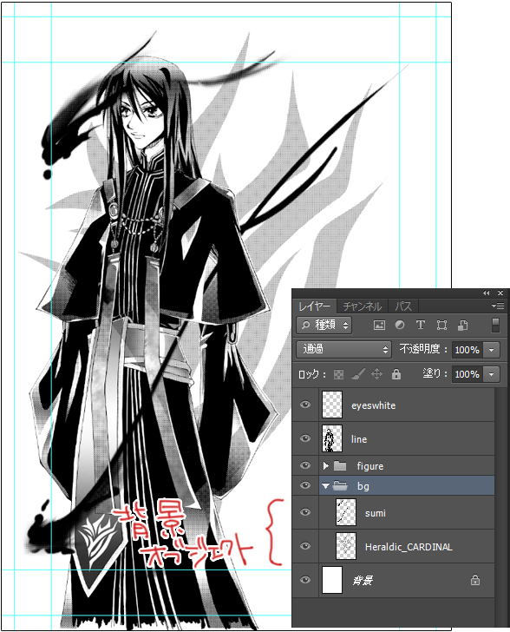Click the bg group open folder icon
This screenshot has width=510, height=632.
[340, 486]
